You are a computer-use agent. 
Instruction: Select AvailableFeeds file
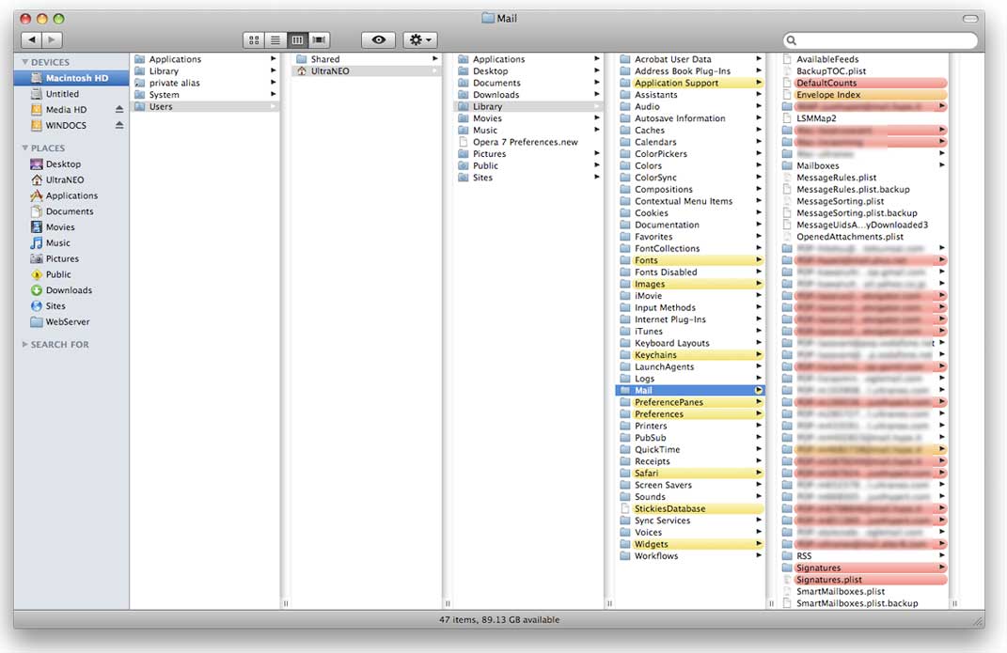864,59
